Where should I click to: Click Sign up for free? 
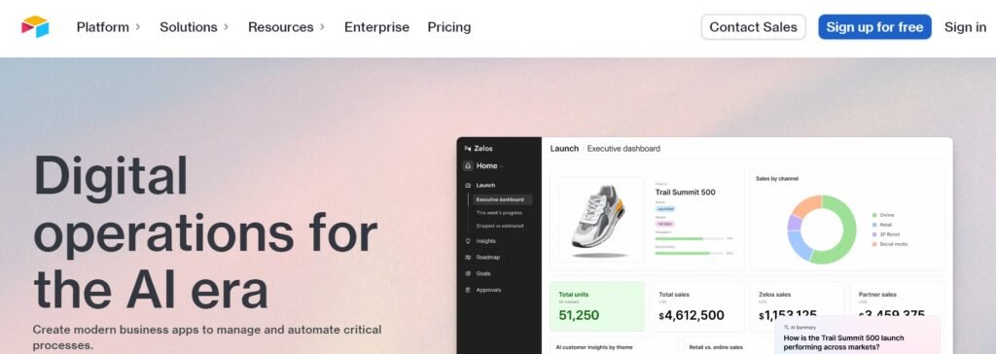click(x=874, y=27)
